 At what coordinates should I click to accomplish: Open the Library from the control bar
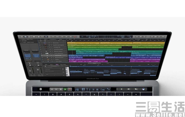(22, 37)
